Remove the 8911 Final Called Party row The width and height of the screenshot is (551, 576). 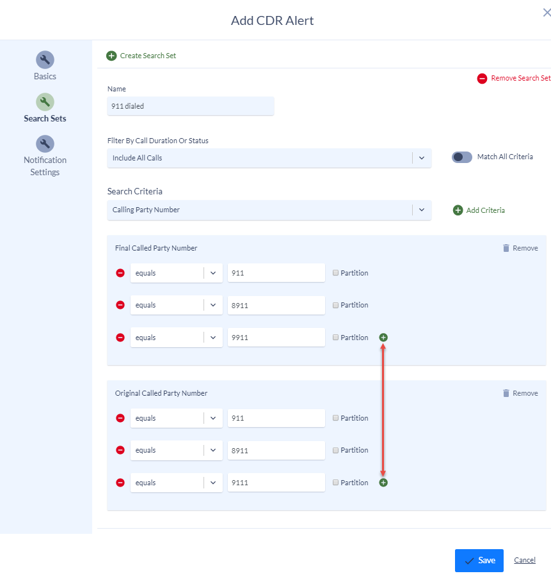(x=120, y=305)
